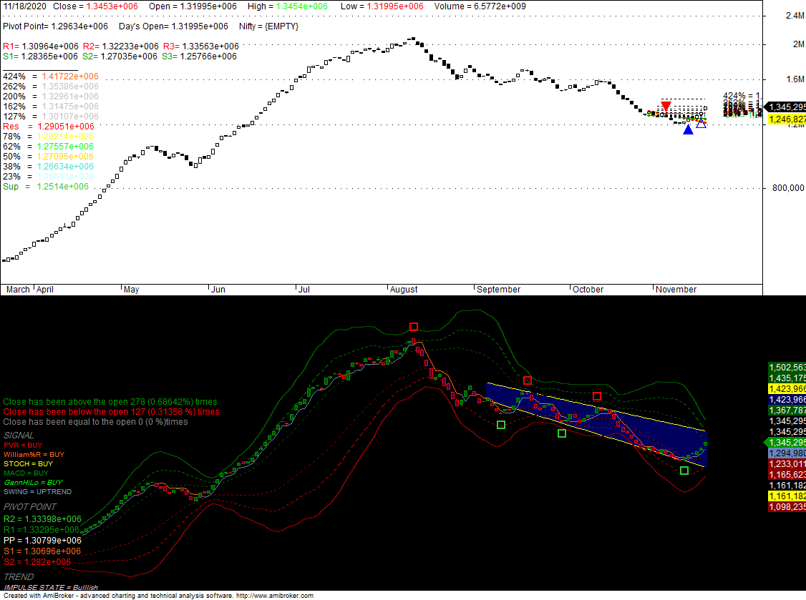Click the 424% = 1.41722e+006 Fibonacci level

tap(50, 77)
